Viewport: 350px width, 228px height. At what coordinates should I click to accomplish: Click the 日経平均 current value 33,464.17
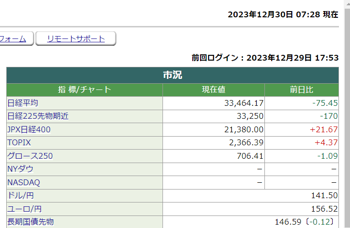pyautogui.click(x=244, y=103)
